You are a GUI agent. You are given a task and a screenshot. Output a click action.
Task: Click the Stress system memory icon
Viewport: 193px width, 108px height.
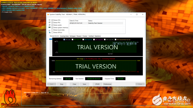[50, 27]
